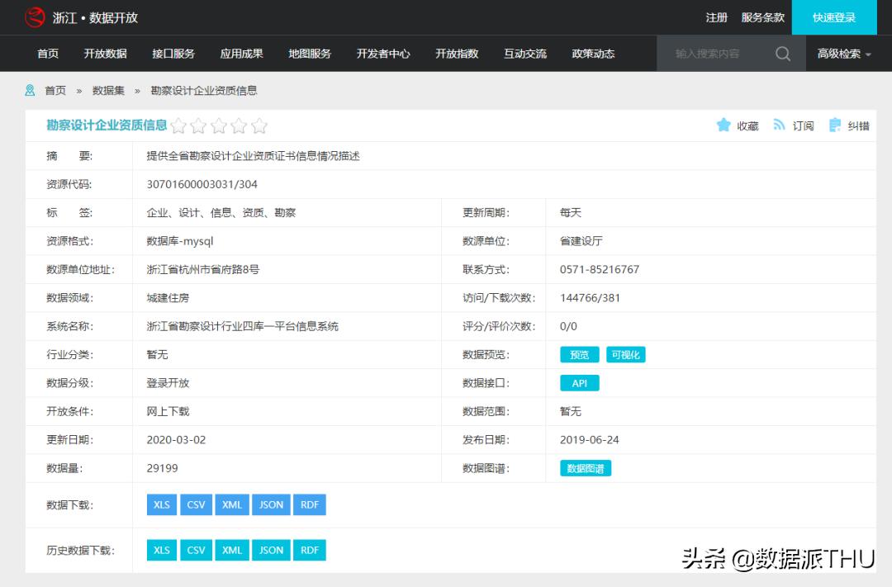
Task: Rate the dataset with the first star
Action: coord(179,125)
